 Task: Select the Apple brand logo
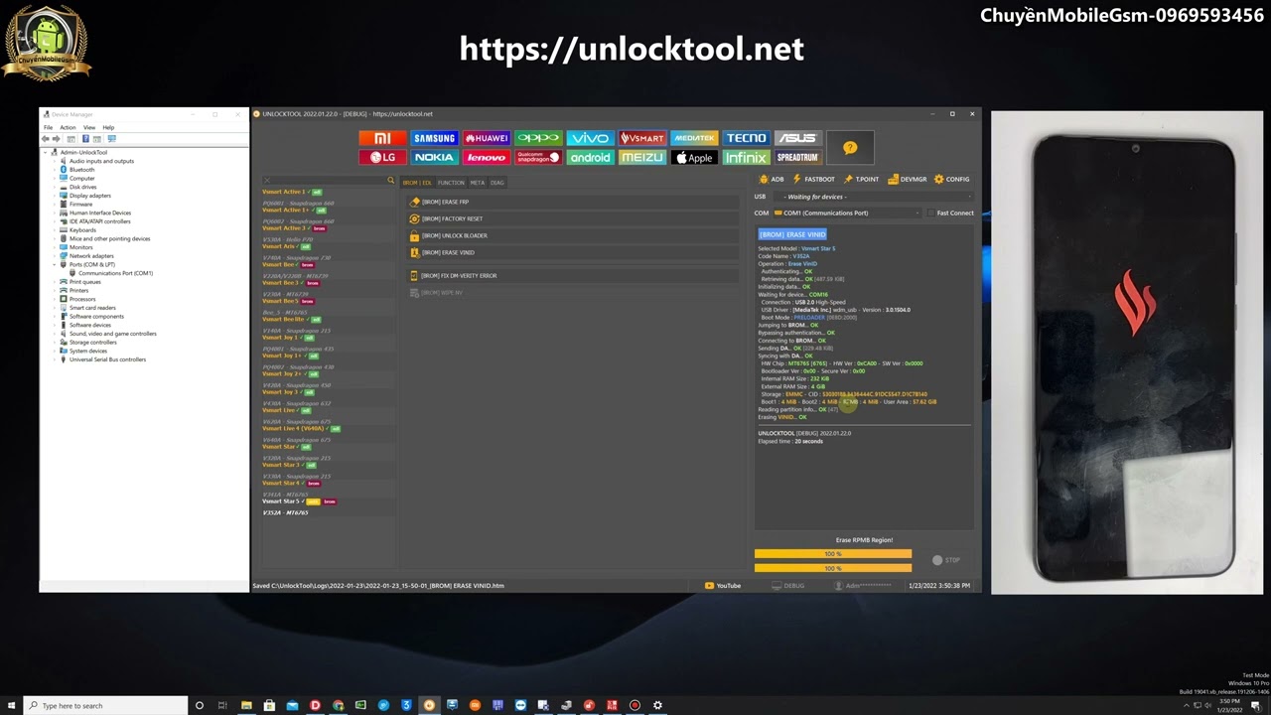point(693,157)
